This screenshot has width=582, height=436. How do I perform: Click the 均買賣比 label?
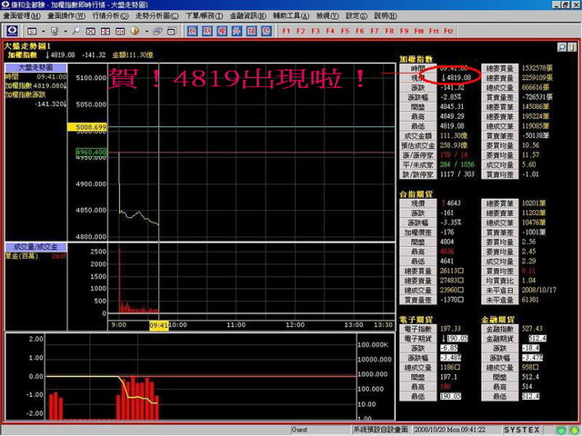(x=499, y=281)
